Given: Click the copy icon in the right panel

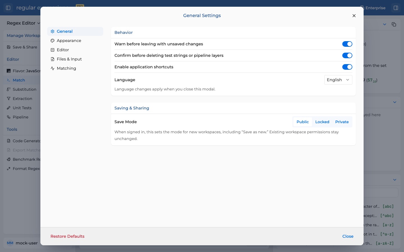Looking at the screenshot, I should pos(394,24).
